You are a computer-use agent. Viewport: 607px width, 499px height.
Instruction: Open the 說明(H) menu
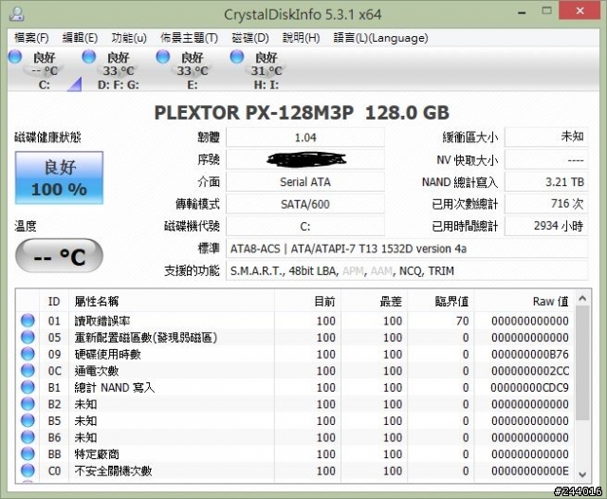click(302, 38)
